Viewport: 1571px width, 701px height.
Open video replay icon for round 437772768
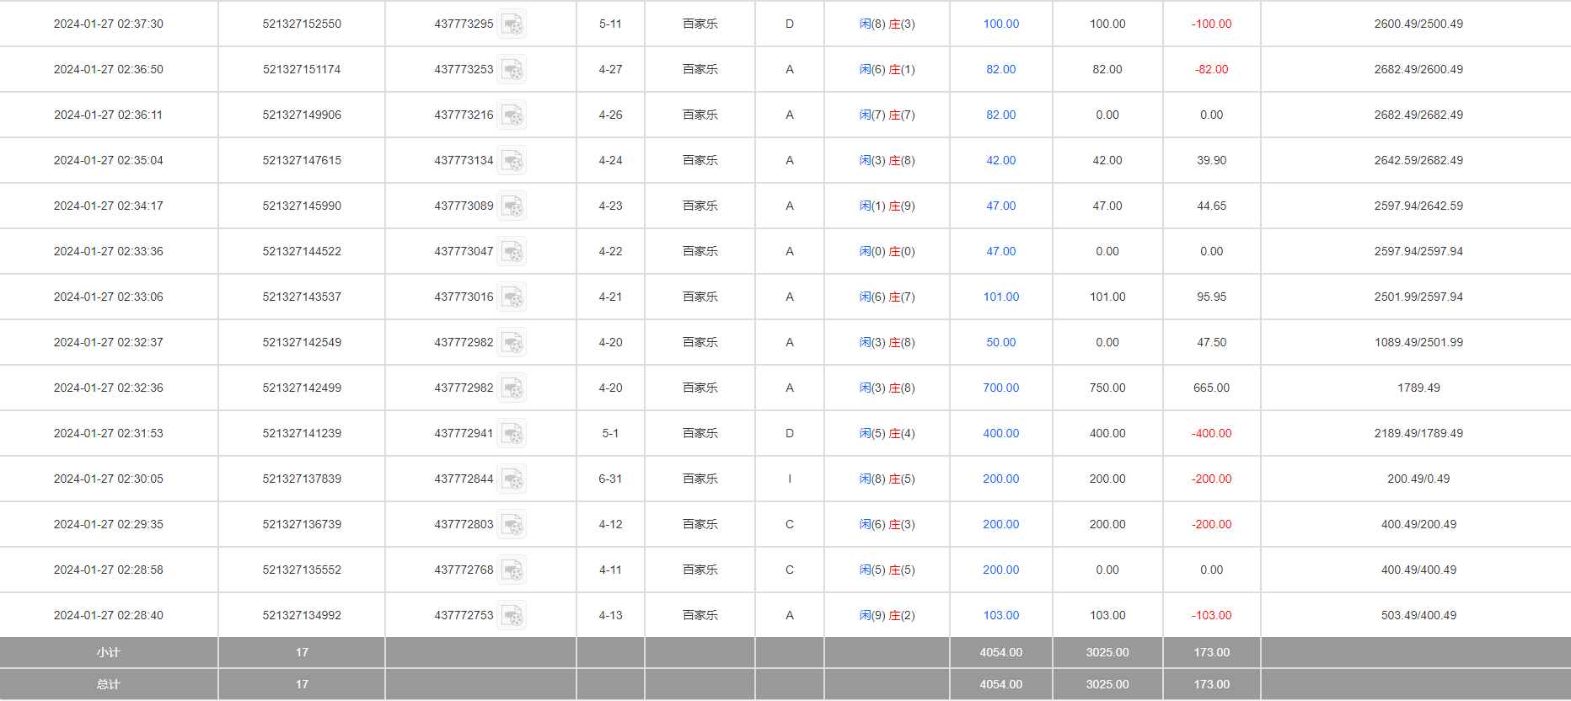point(512,570)
